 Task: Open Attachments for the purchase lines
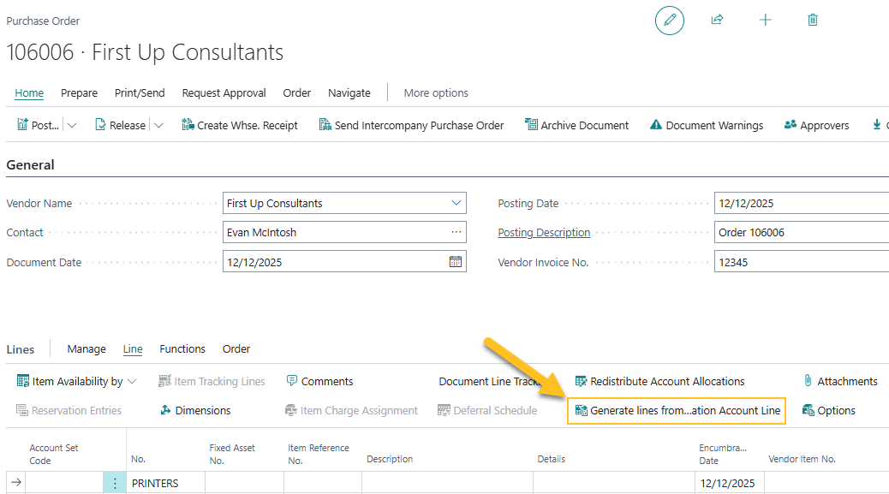(840, 381)
